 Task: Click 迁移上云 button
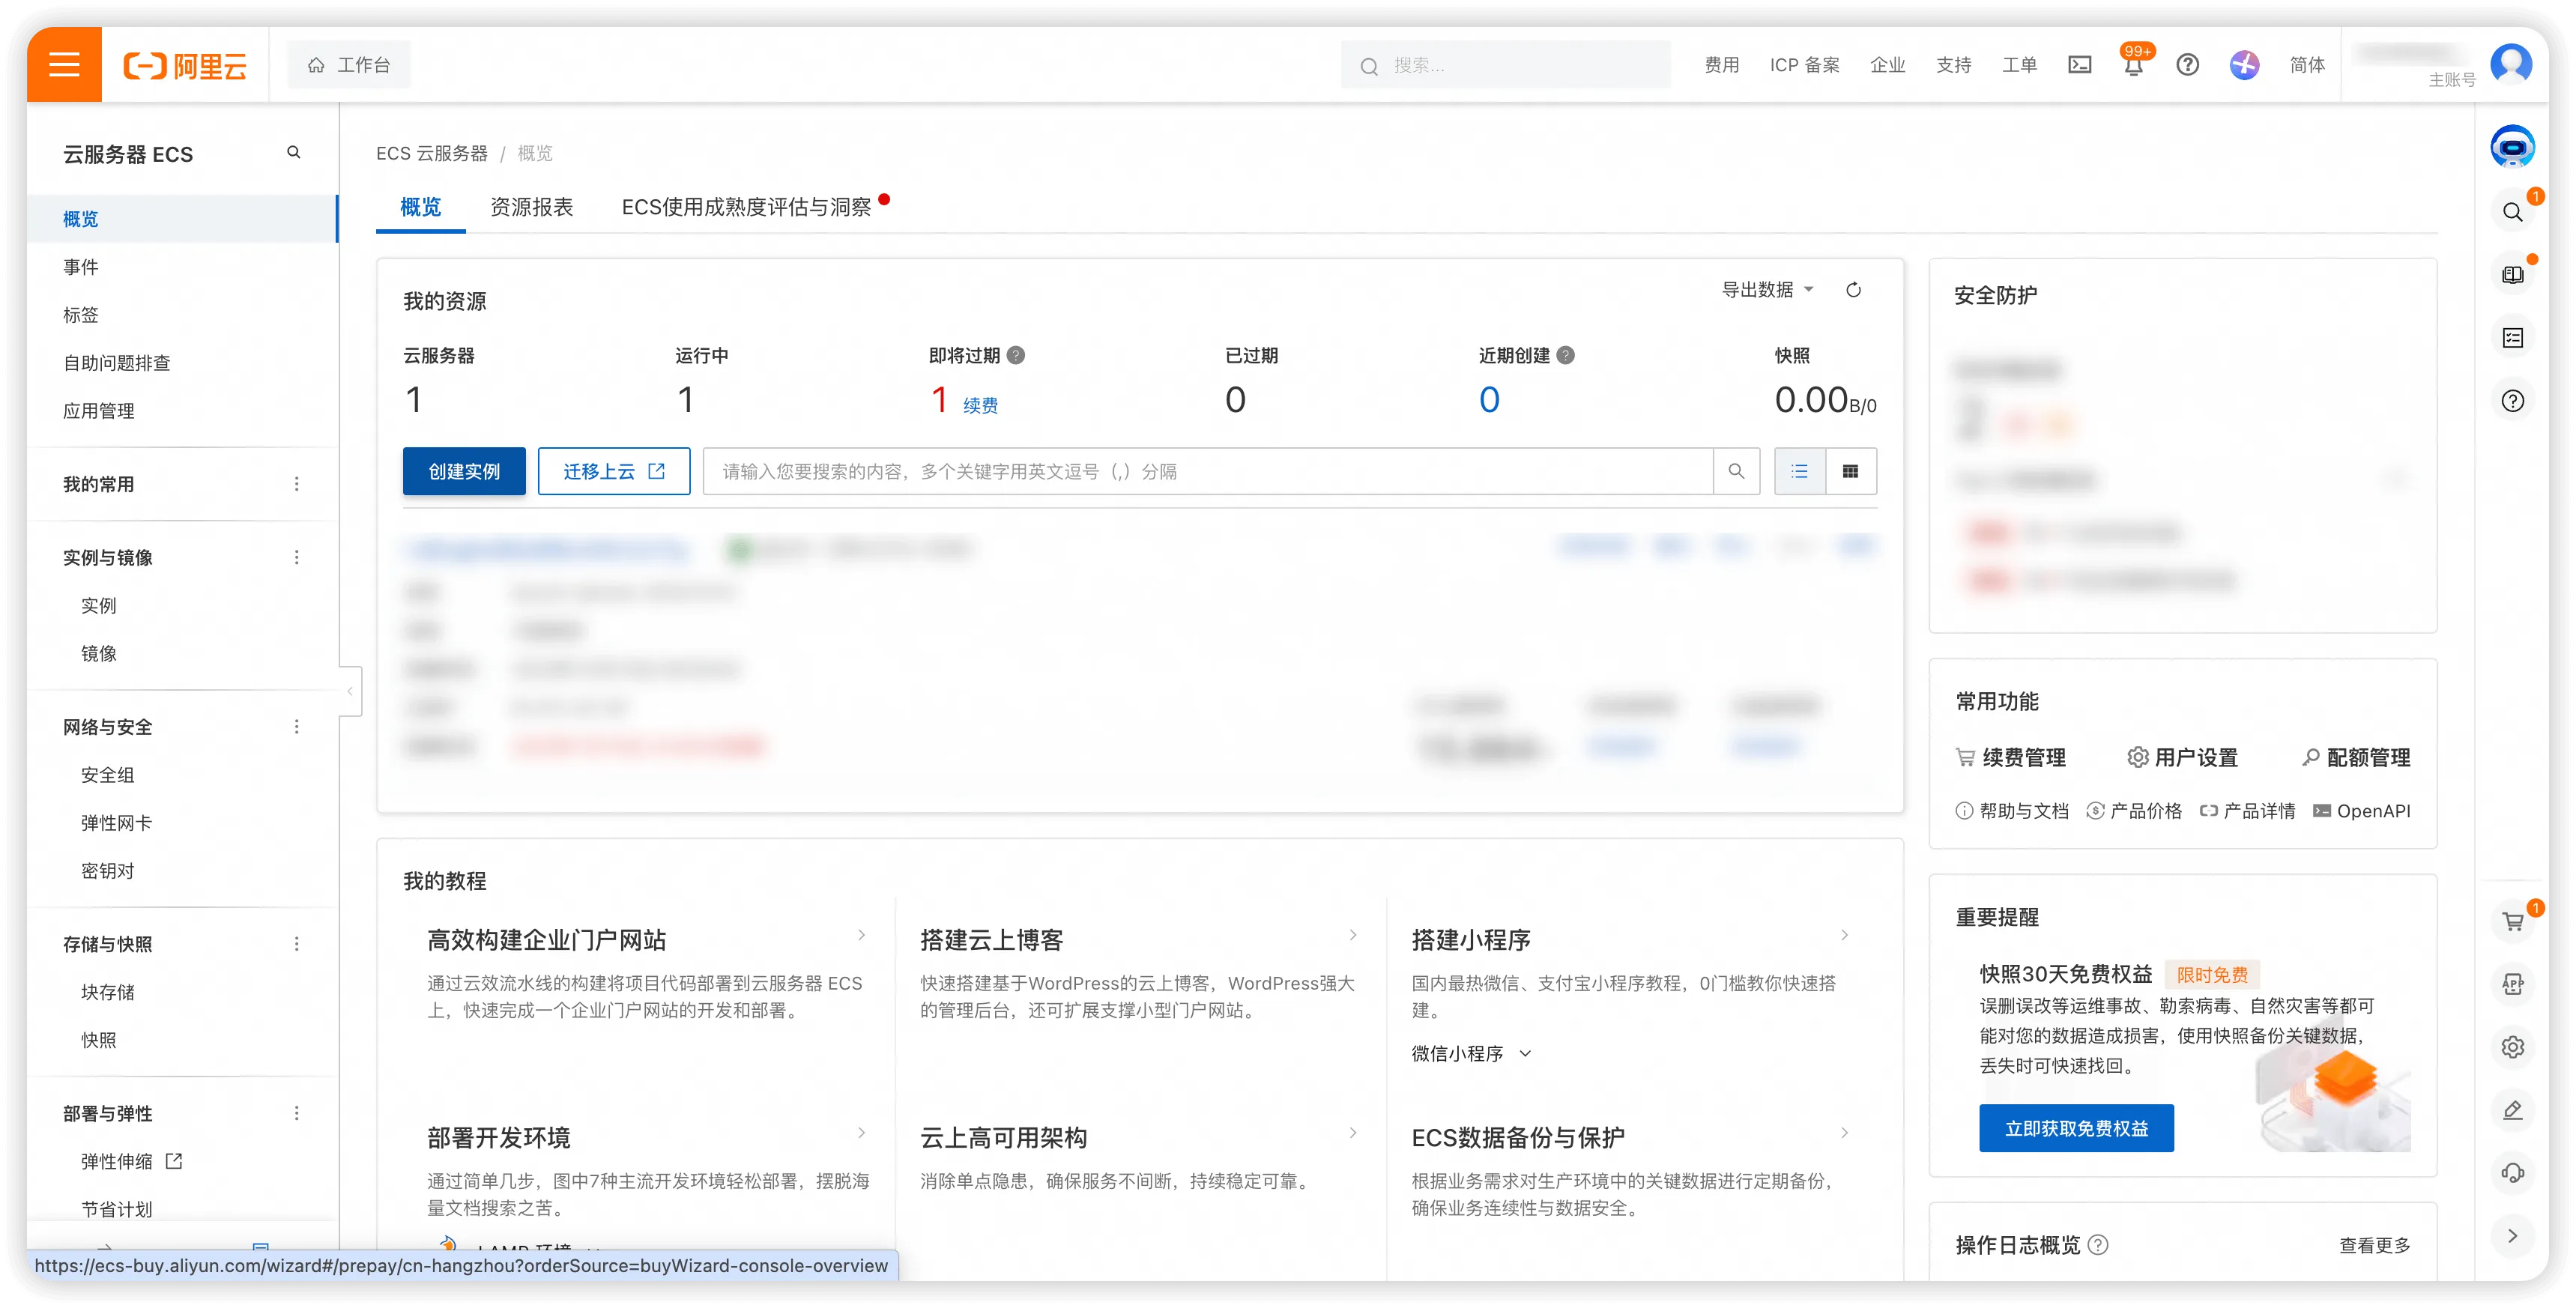pos(614,471)
